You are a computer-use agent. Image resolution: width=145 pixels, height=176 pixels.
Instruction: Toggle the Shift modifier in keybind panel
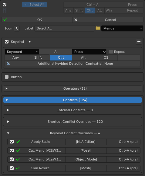point(38,57)
